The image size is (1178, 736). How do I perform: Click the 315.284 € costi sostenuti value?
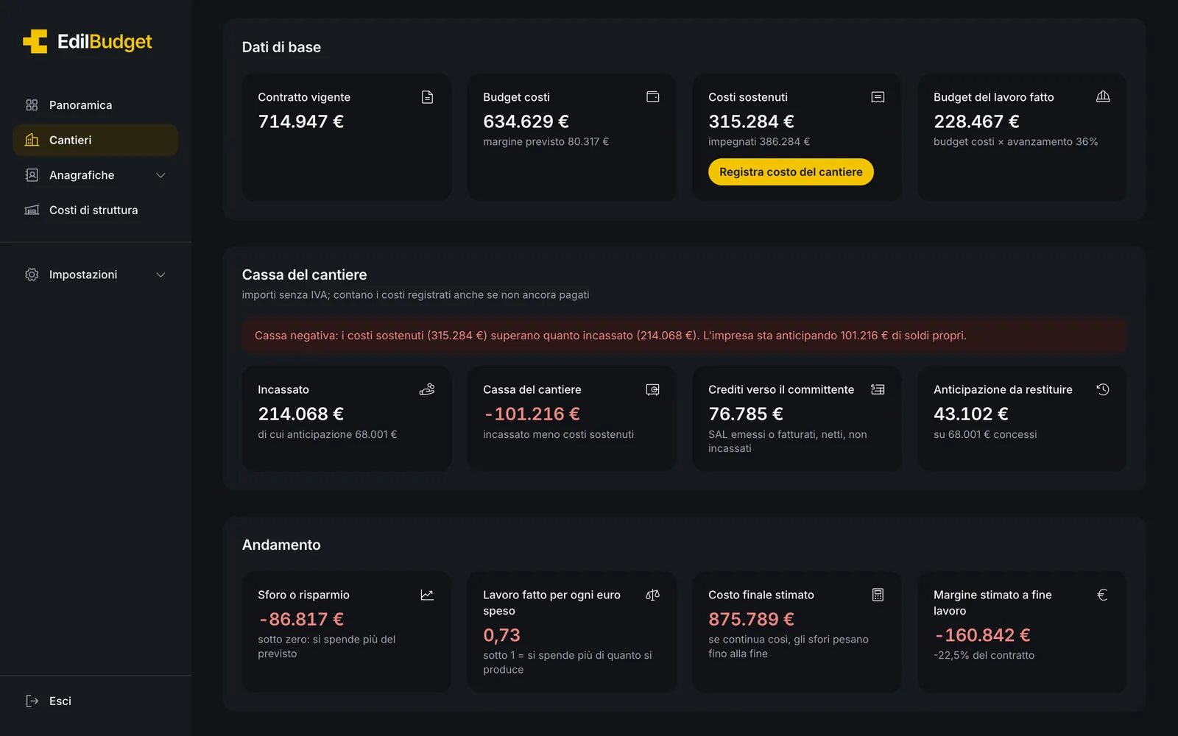(751, 121)
